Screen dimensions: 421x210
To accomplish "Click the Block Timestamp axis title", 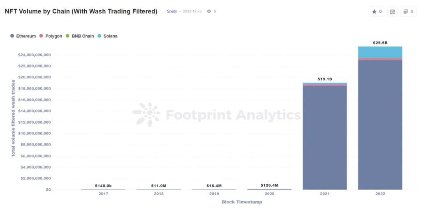I will pyautogui.click(x=242, y=202).
